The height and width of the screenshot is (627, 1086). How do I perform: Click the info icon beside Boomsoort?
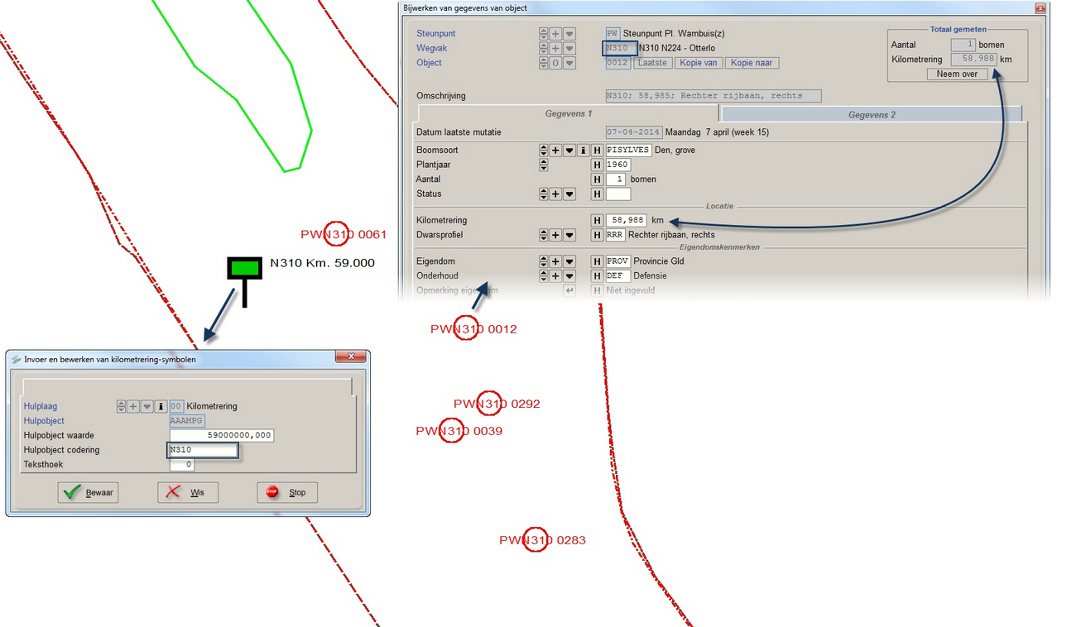(x=583, y=151)
